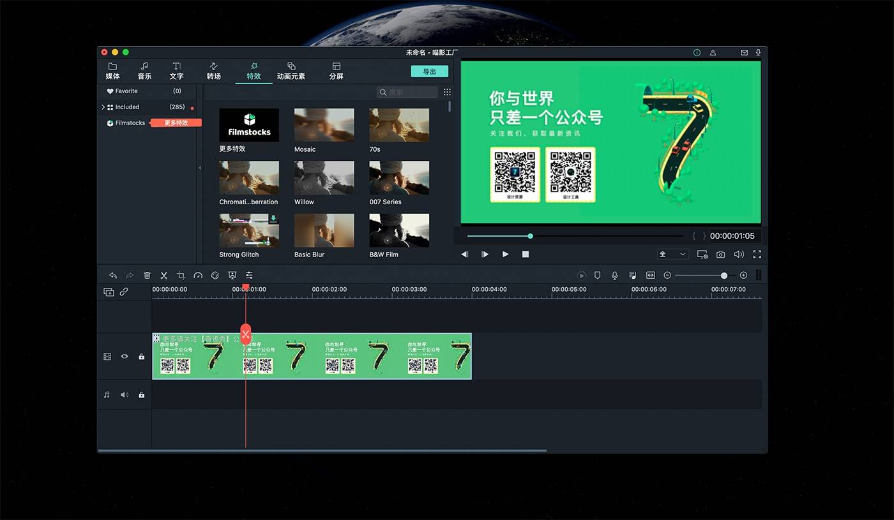Screen dimensions: 894x520
Task: Step forward one frame in preview
Action: (x=485, y=254)
